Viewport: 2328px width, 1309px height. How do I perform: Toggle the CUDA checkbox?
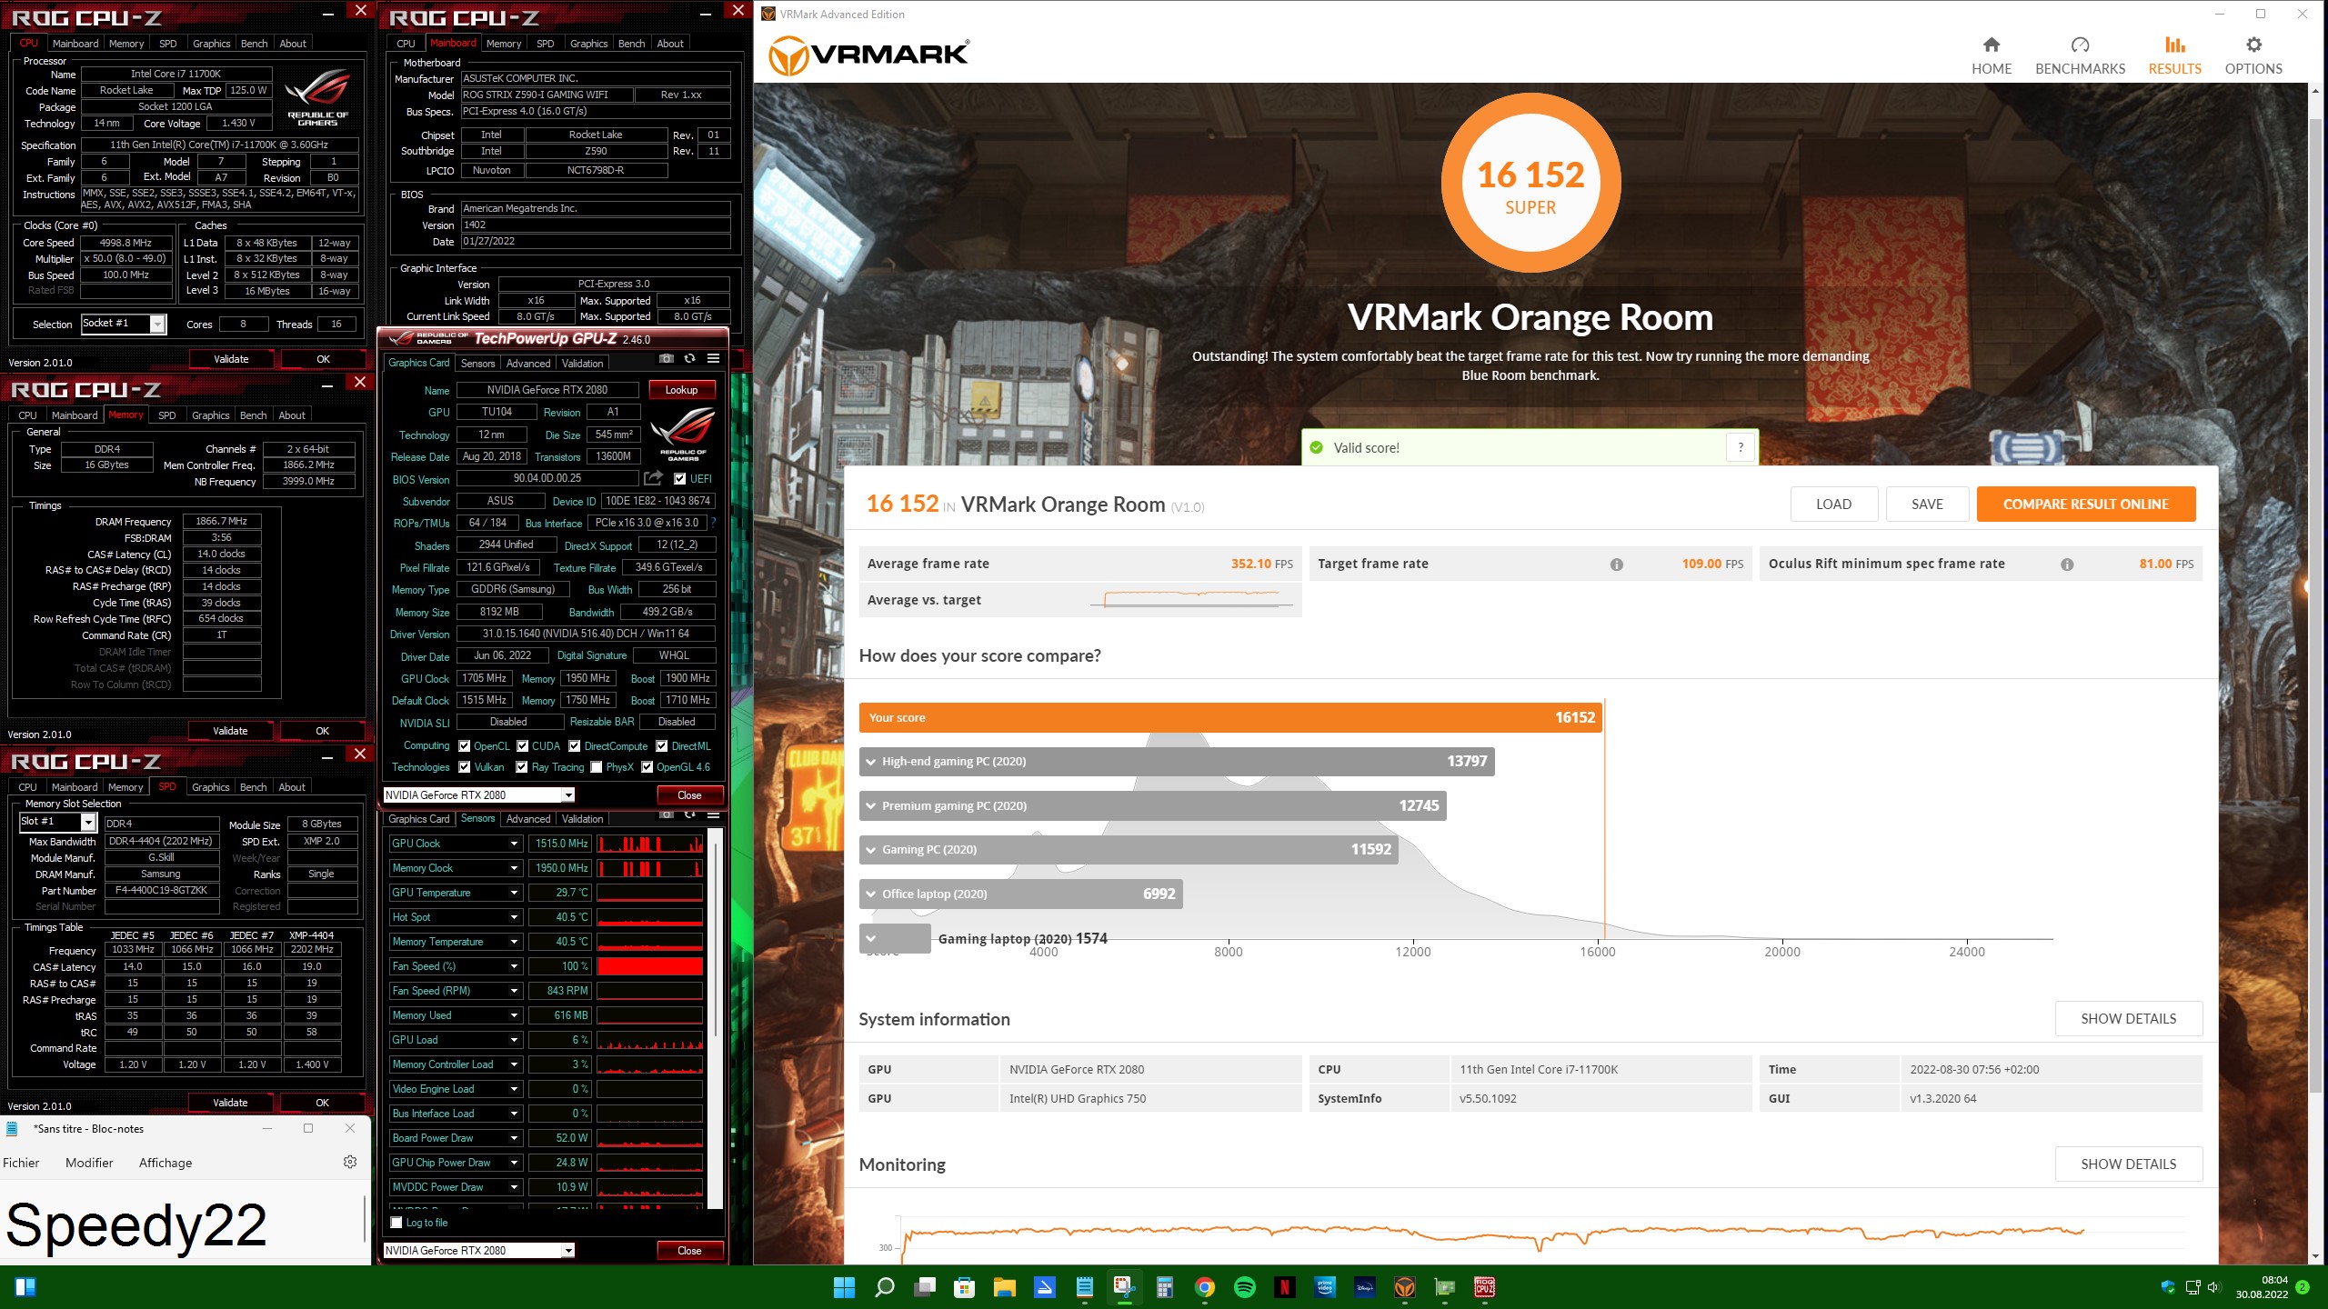[x=523, y=746]
